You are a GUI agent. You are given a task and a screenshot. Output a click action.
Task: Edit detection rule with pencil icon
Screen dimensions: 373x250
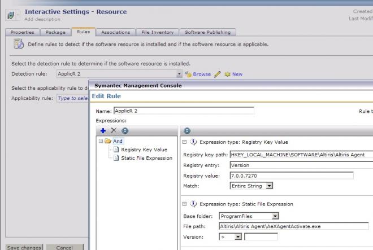click(x=217, y=74)
